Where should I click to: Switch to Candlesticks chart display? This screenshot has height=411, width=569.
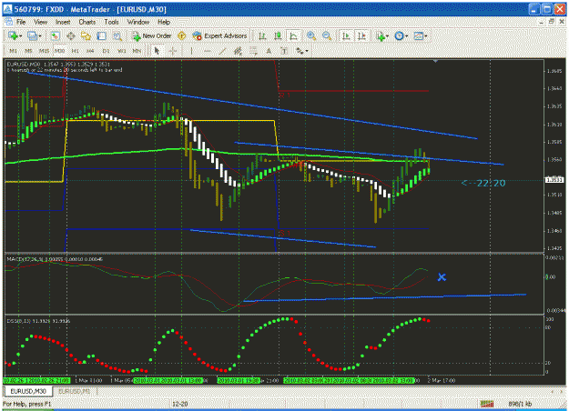pos(278,35)
